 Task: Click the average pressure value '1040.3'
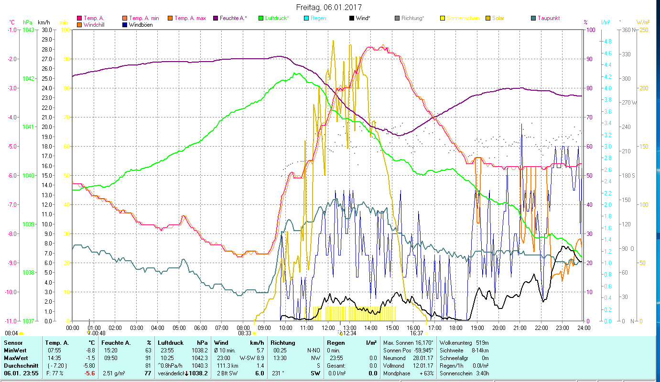(x=199, y=365)
